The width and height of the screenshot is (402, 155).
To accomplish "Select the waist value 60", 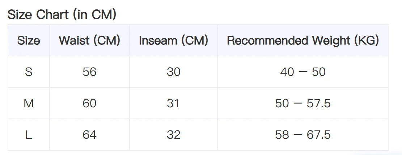I will coord(89,103).
